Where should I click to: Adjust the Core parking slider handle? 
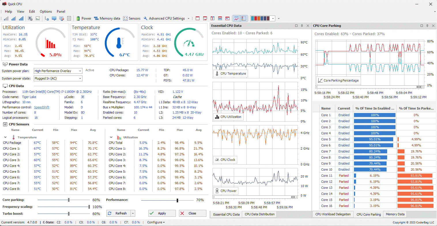[69, 200]
